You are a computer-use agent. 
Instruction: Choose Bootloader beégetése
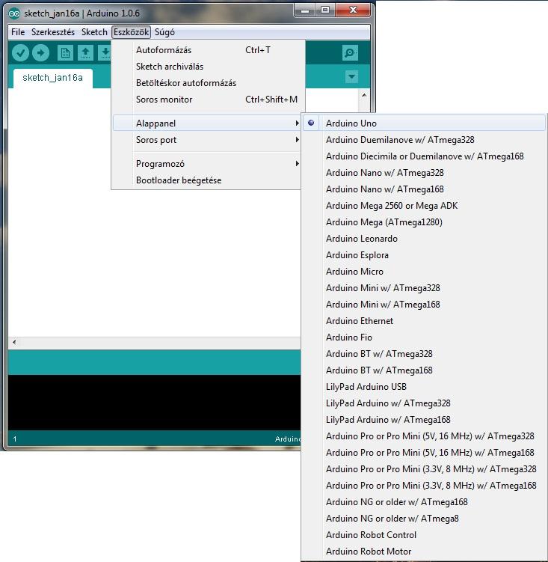(x=207, y=180)
